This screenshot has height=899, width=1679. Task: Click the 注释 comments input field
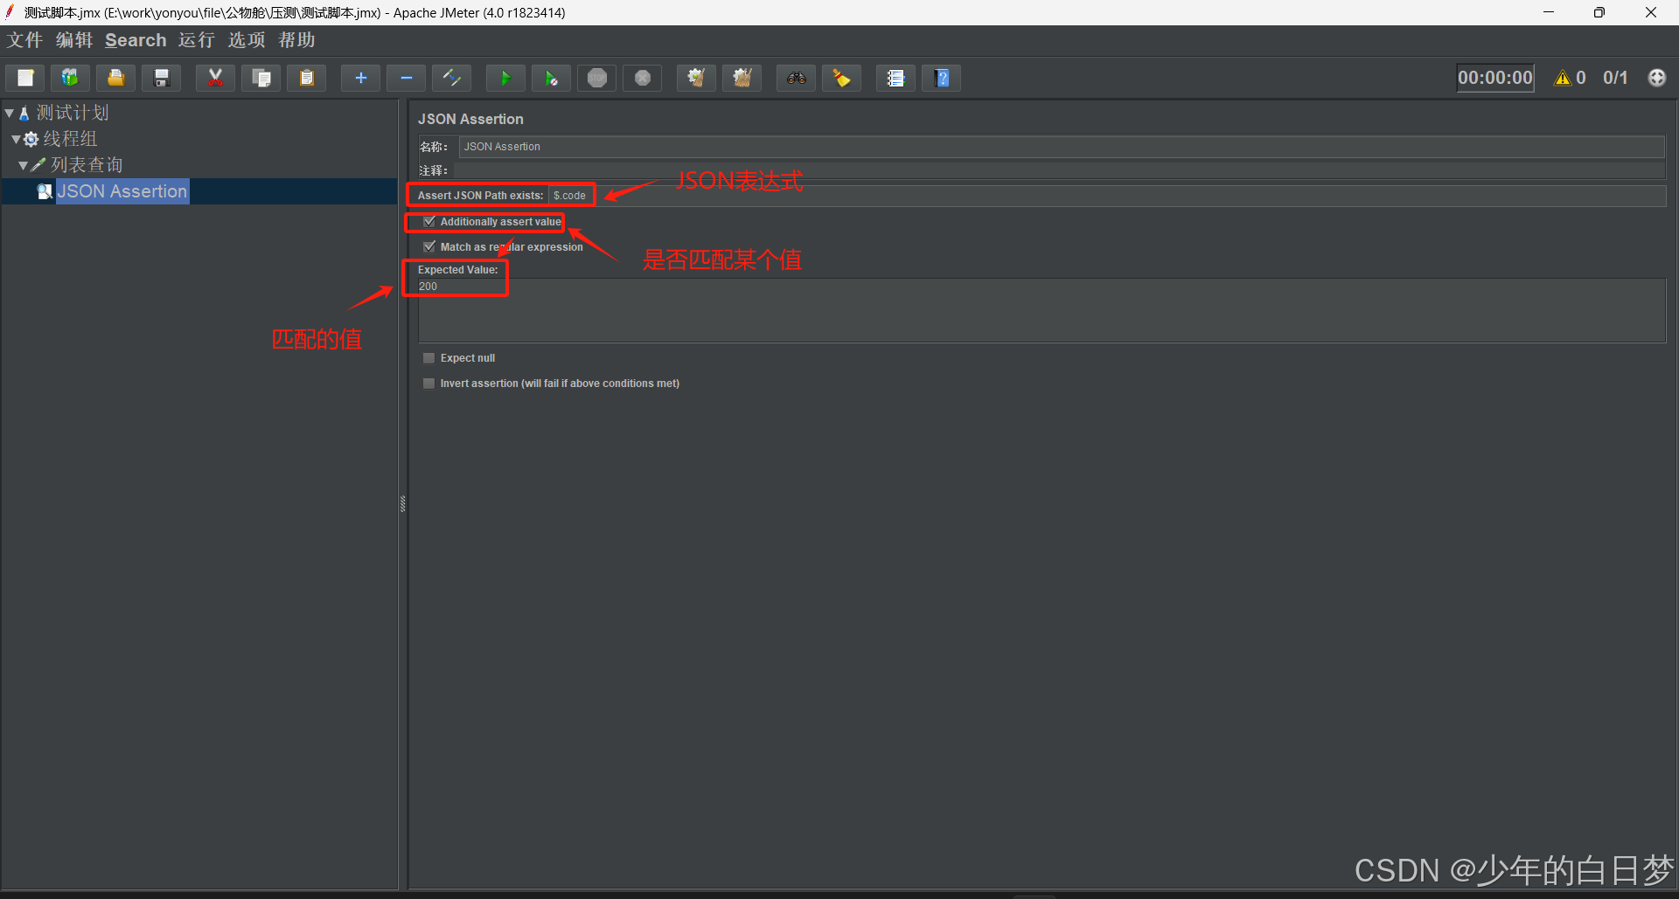coord(1060,170)
